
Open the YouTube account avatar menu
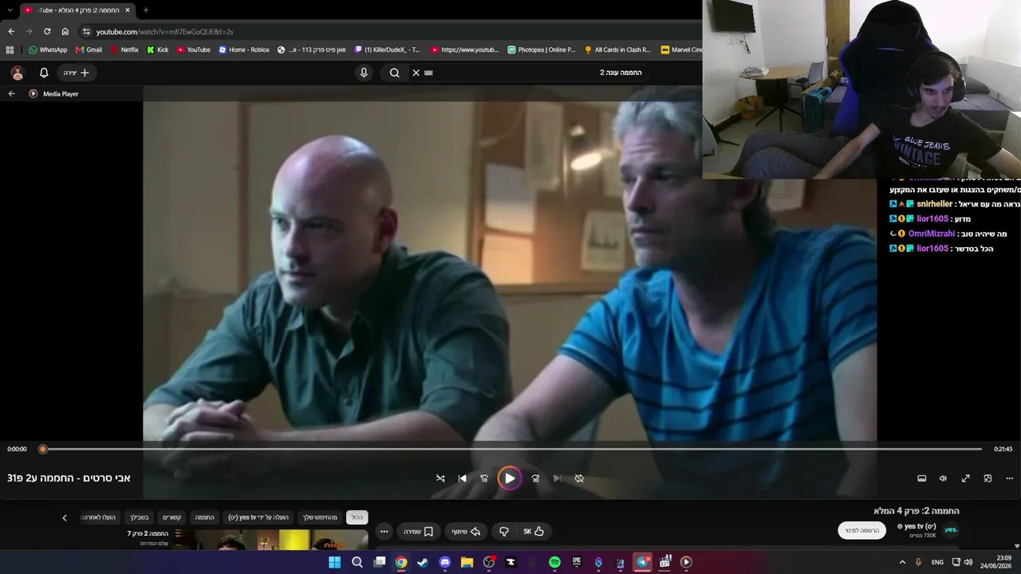18,73
